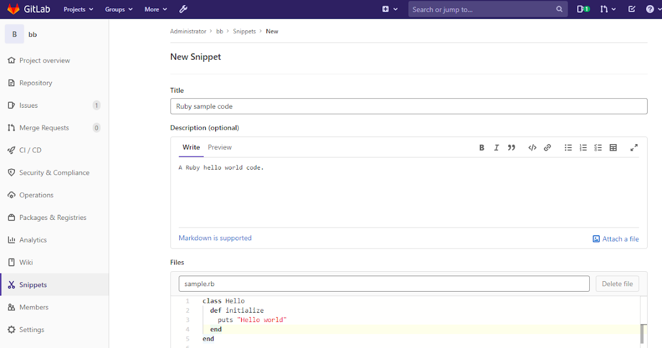Toggle italic formatting in the description
Screen dimensions: 662x348
(496, 147)
